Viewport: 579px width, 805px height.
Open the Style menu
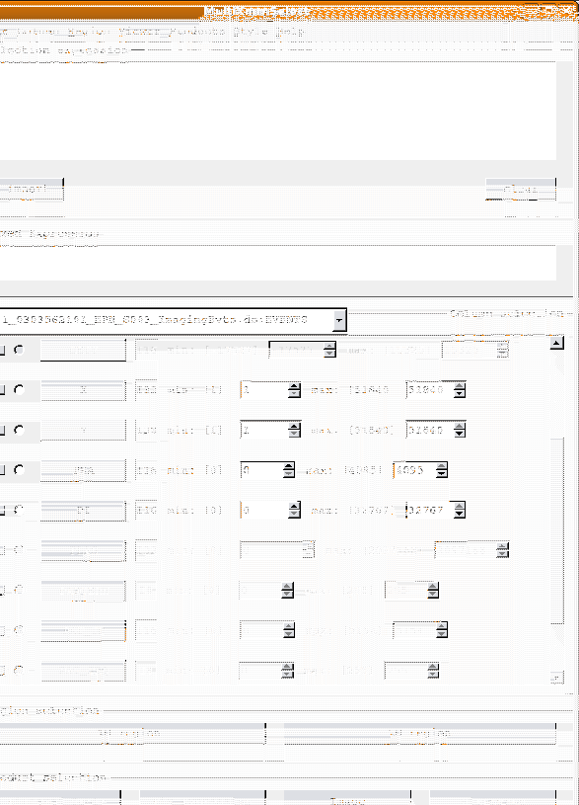pos(251,32)
